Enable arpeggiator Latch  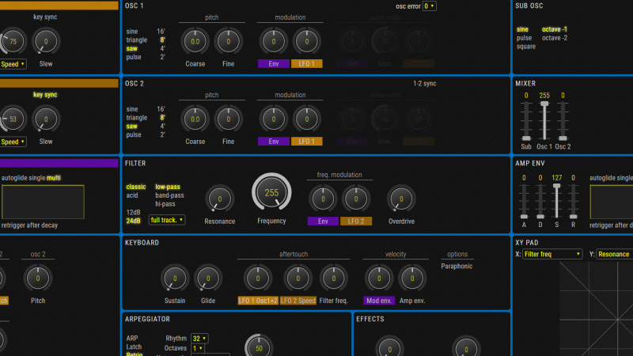click(134, 347)
